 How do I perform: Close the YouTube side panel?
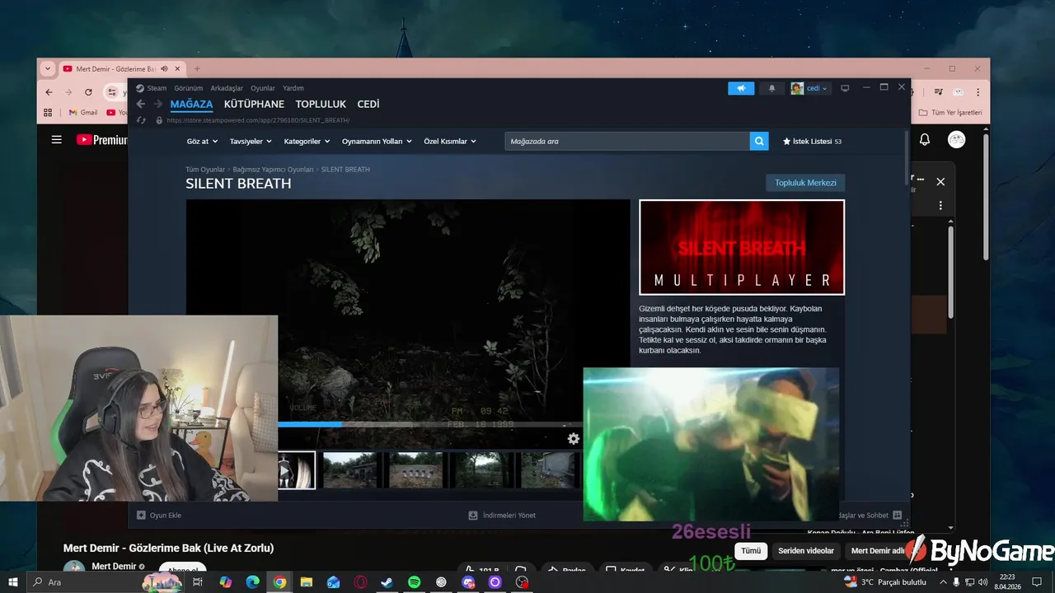[x=940, y=182]
